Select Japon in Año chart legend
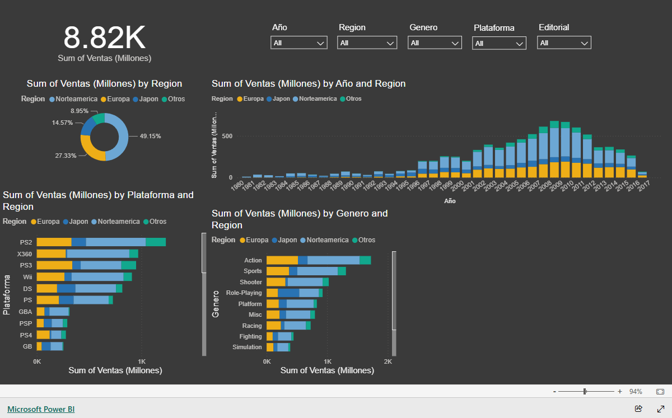 [279, 98]
